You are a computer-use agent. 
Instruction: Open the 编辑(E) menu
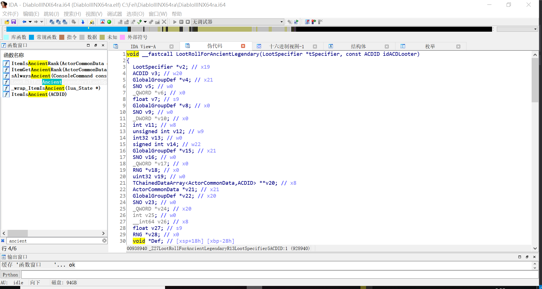[31, 14]
